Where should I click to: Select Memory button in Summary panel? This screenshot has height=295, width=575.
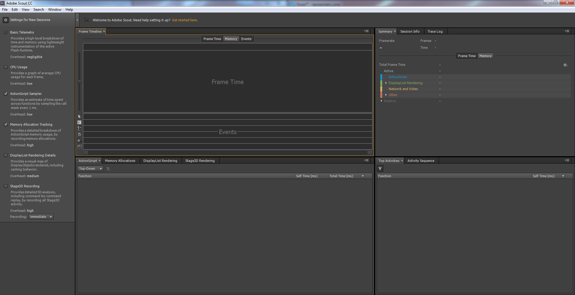tap(485, 56)
